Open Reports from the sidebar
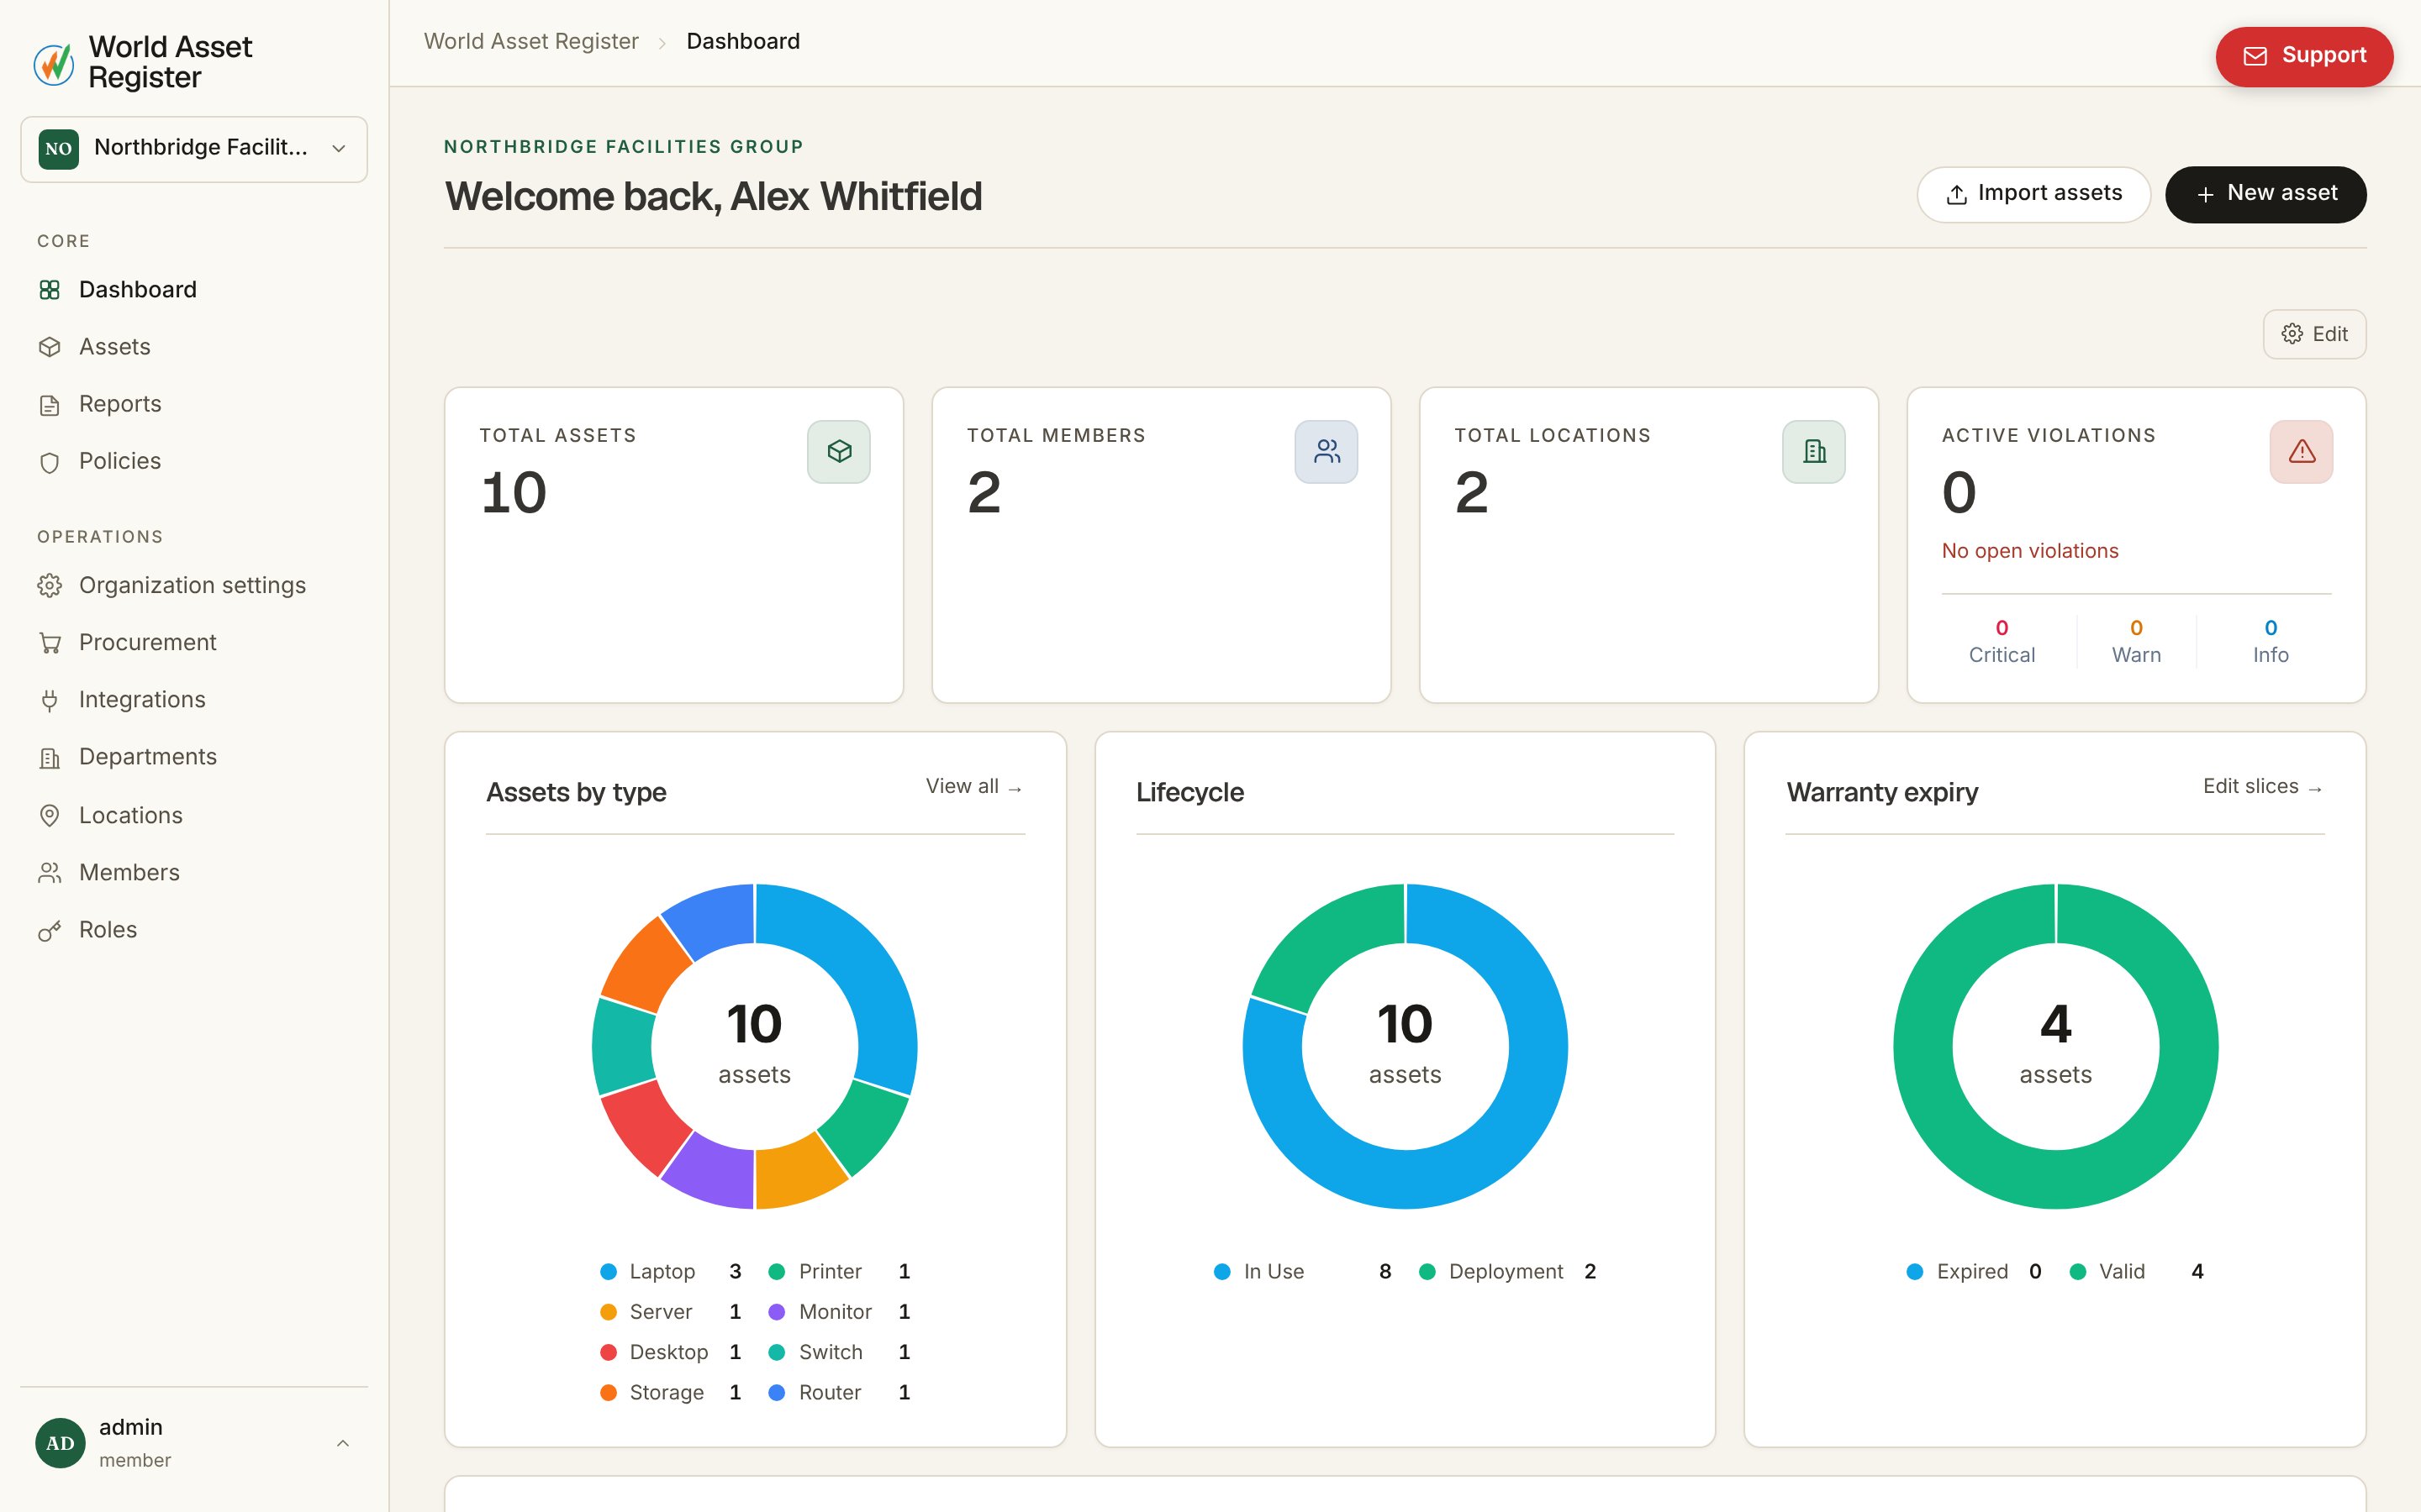 point(194,405)
